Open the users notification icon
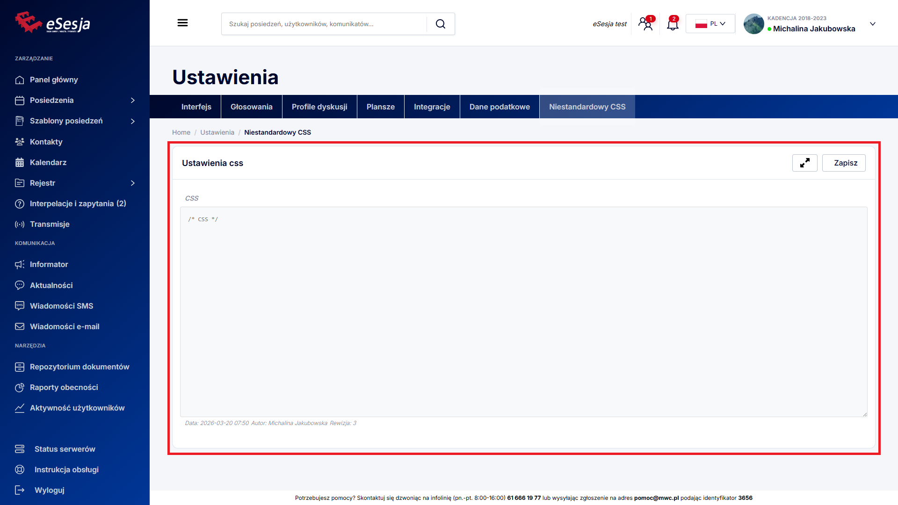 pos(646,23)
